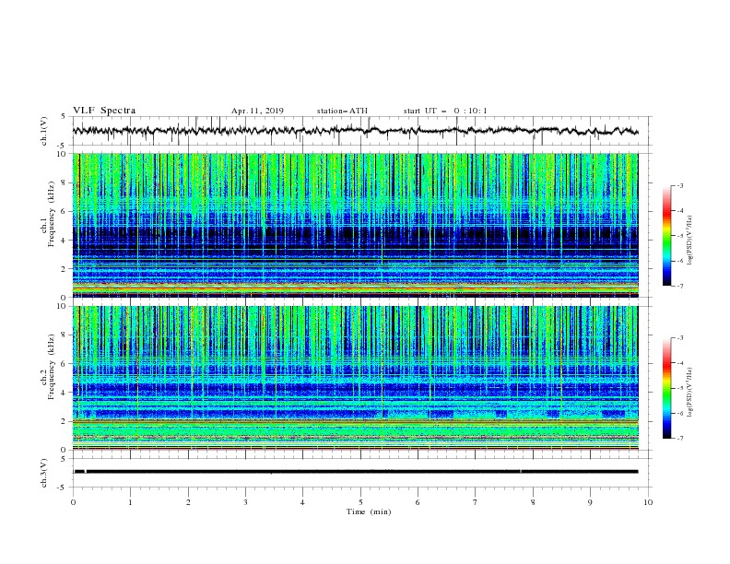Click the "ch.1(V)" axis label
This screenshot has height=564, width=730.
(x=44, y=131)
